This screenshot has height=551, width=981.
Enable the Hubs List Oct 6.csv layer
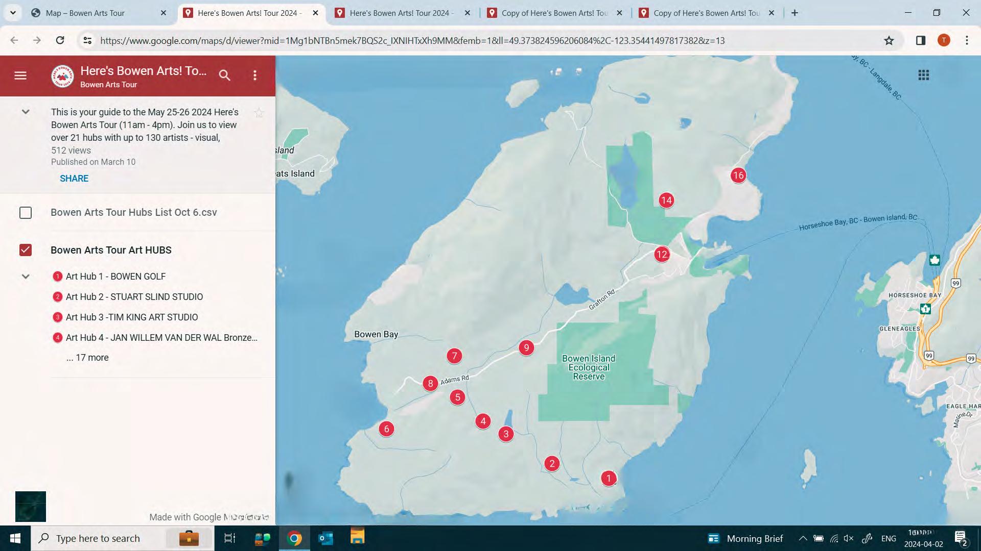tap(26, 213)
